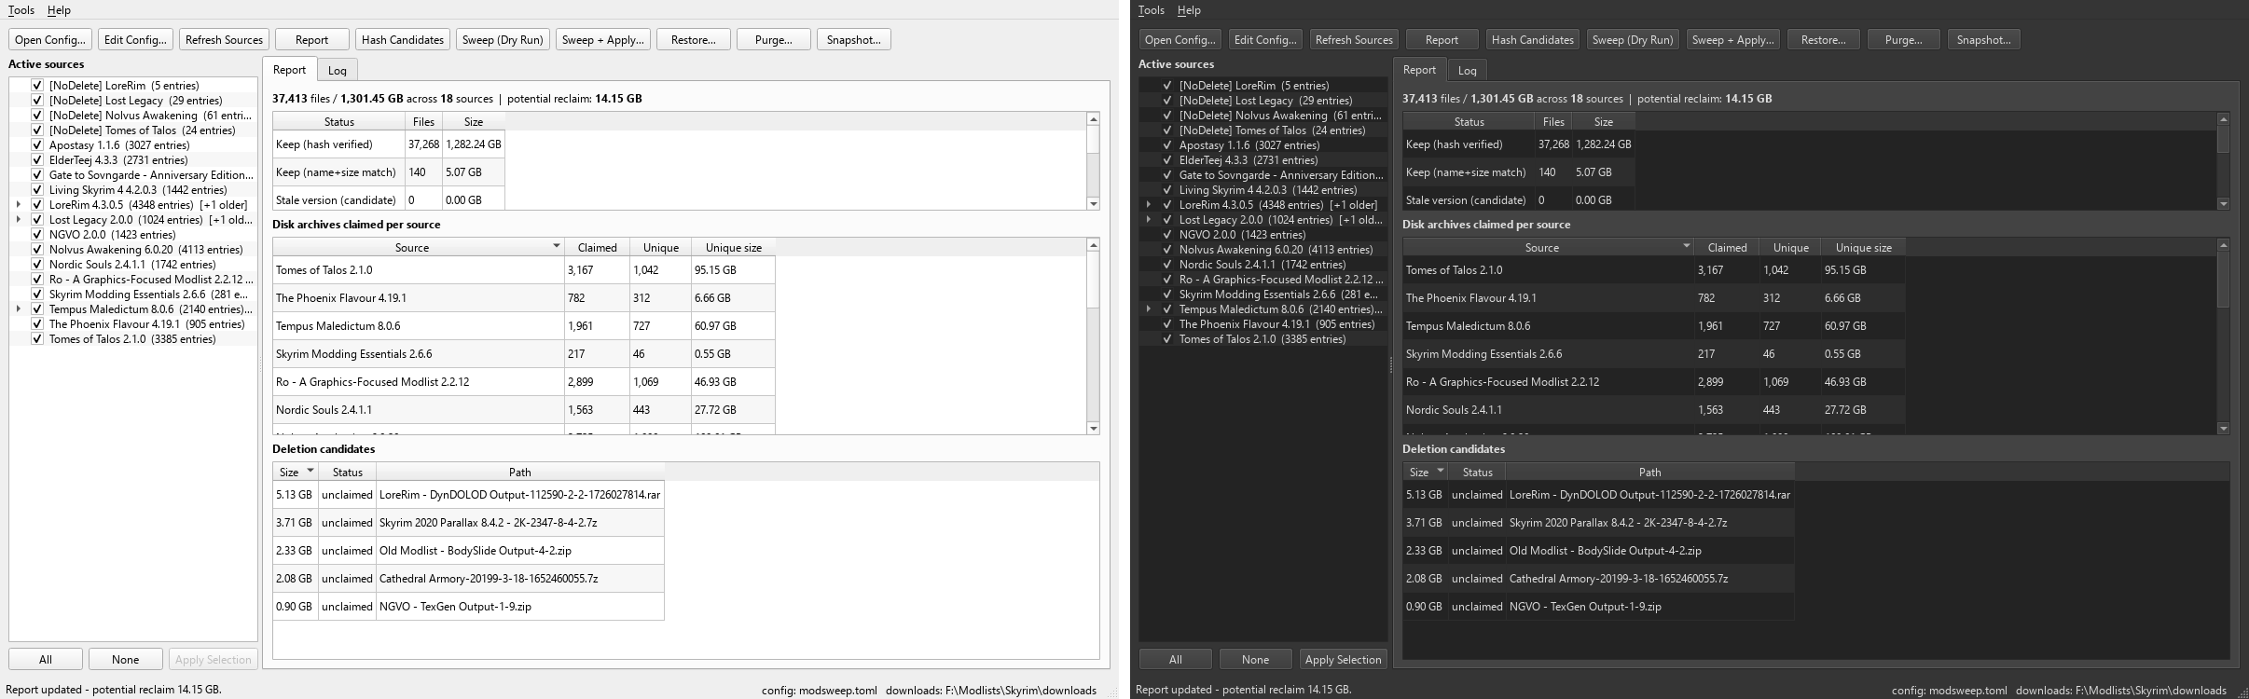Run Sweep (Dry Run) in the dark window
The width and height of the screenshot is (2249, 699).
coord(1633,40)
